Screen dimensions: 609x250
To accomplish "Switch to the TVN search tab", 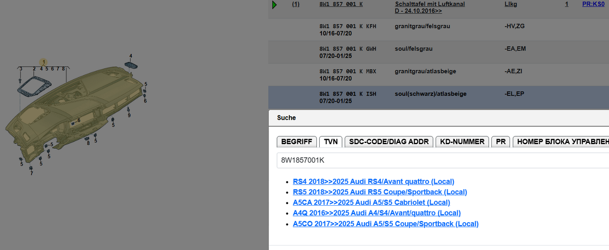I will pyautogui.click(x=331, y=142).
